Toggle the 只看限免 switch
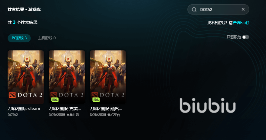This screenshot has width=266, height=140. (246, 37)
